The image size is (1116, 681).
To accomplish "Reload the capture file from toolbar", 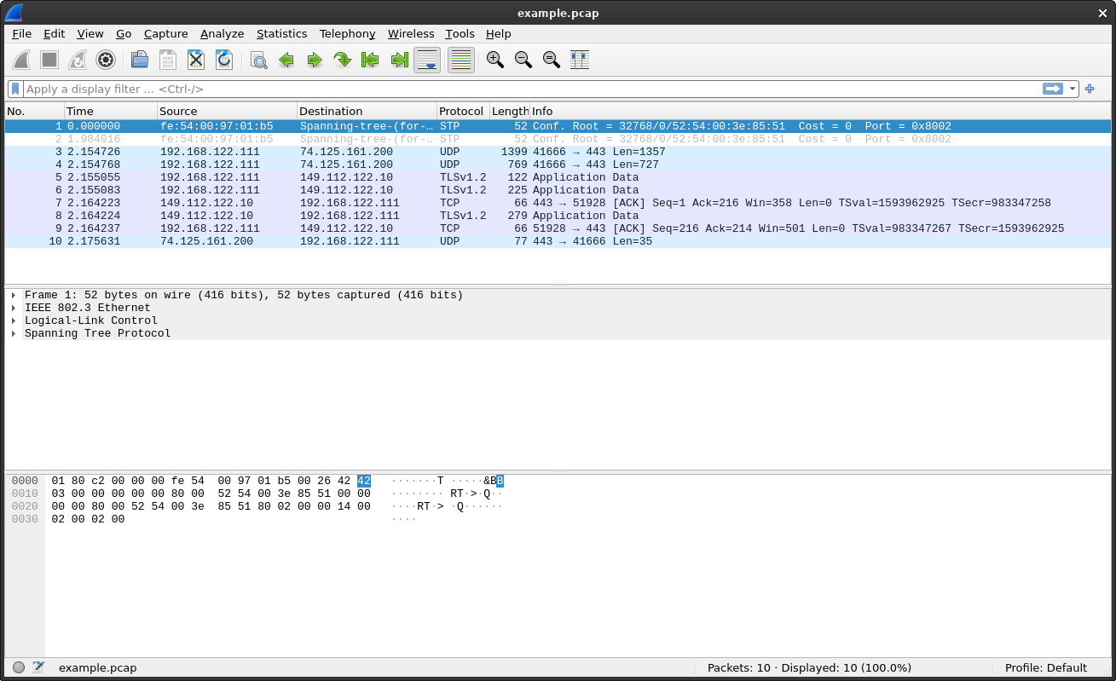I will 224,60.
